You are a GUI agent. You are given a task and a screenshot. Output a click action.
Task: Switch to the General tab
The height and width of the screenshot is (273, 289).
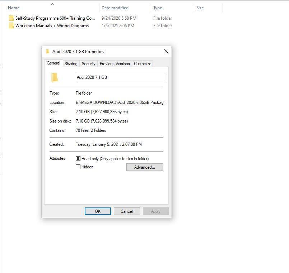(x=53, y=63)
